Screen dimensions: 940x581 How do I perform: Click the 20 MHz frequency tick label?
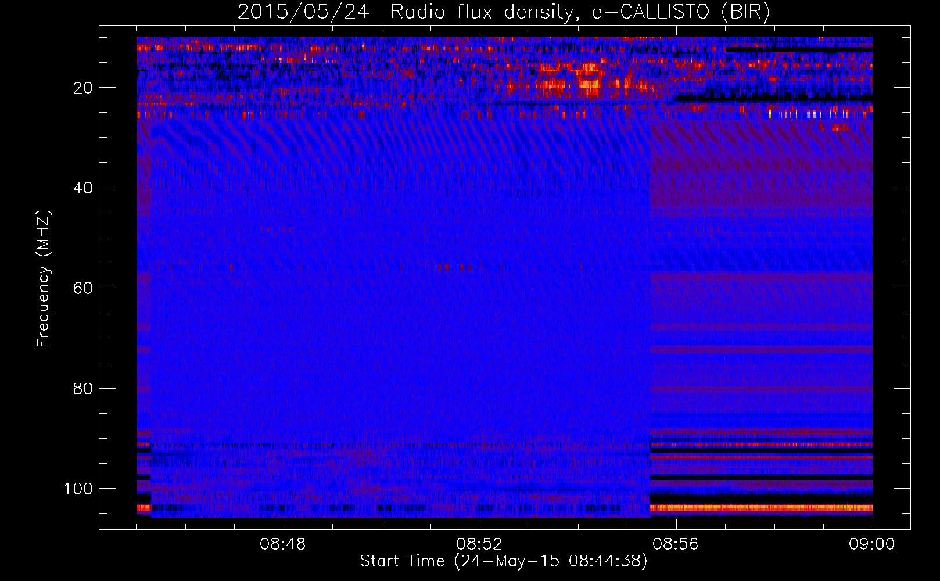point(83,88)
